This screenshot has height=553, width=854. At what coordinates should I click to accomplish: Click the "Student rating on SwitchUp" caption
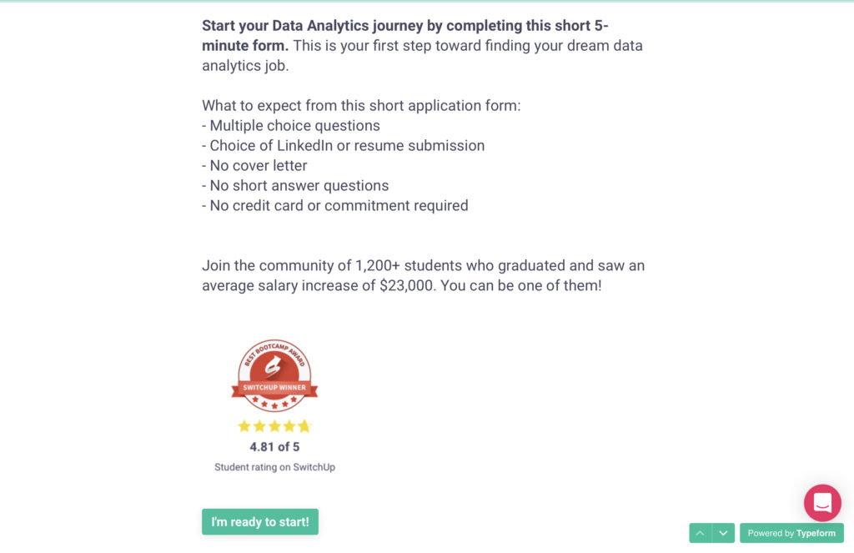coord(274,467)
